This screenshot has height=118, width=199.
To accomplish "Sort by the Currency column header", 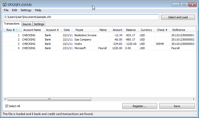I will pos(147,30).
